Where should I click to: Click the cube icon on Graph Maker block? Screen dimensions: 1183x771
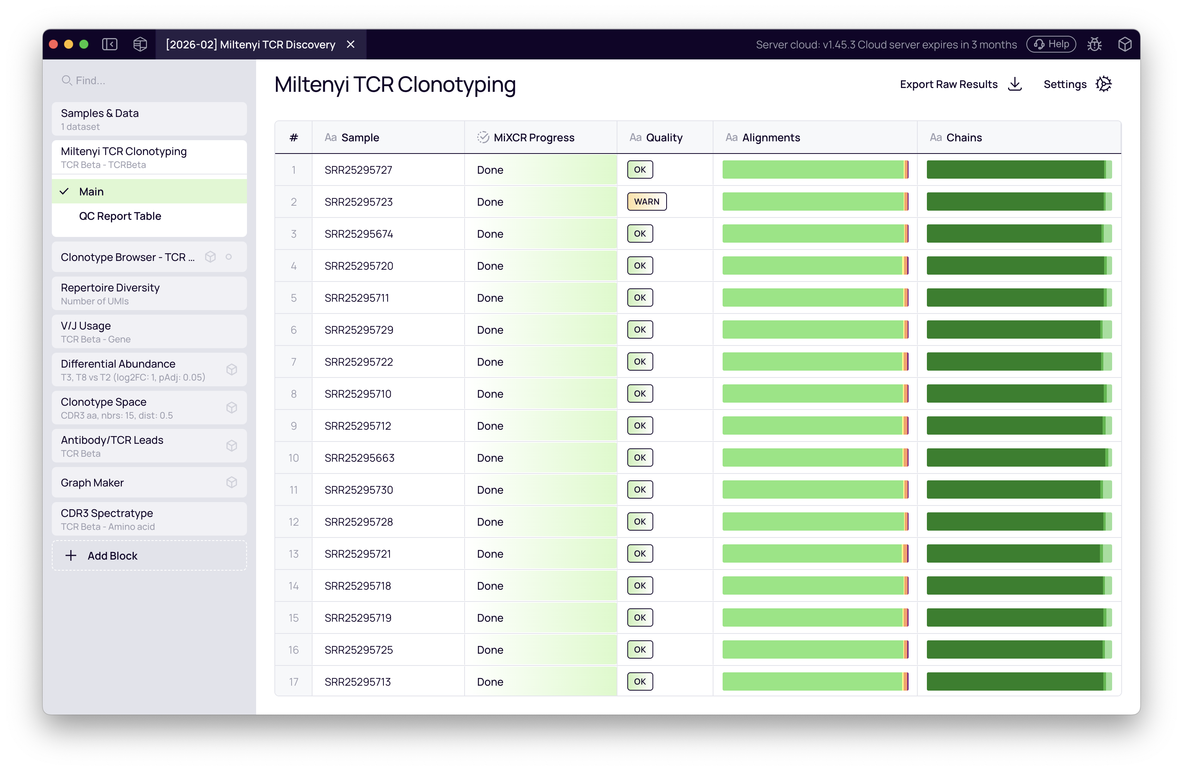[232, 482]
